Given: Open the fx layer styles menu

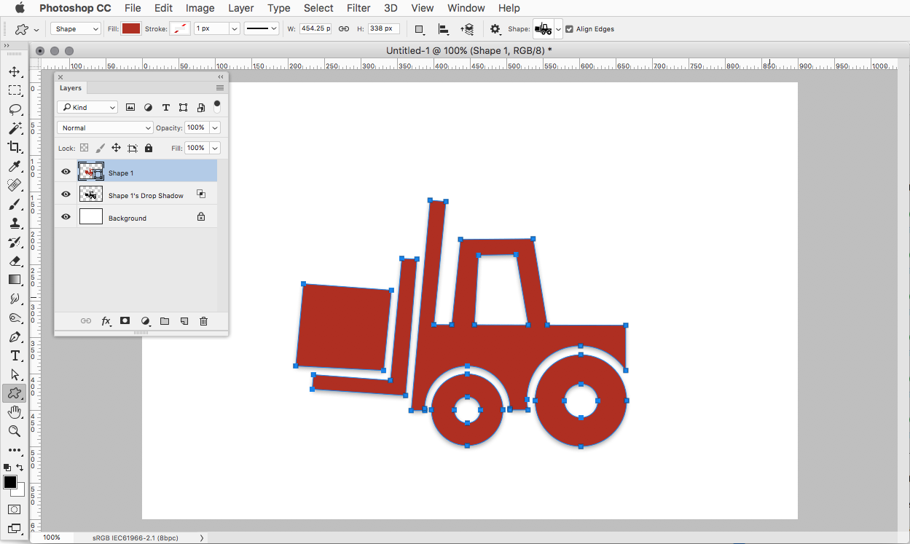Looking at the screenshot, I should 106,320.
